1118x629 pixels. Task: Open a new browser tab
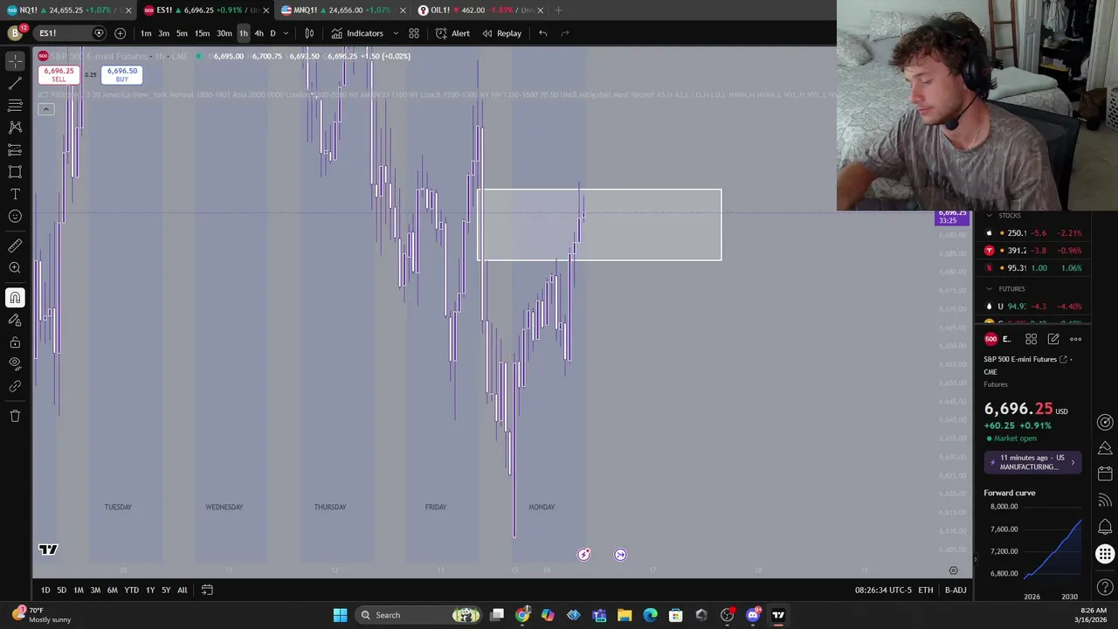pos(558,10)
